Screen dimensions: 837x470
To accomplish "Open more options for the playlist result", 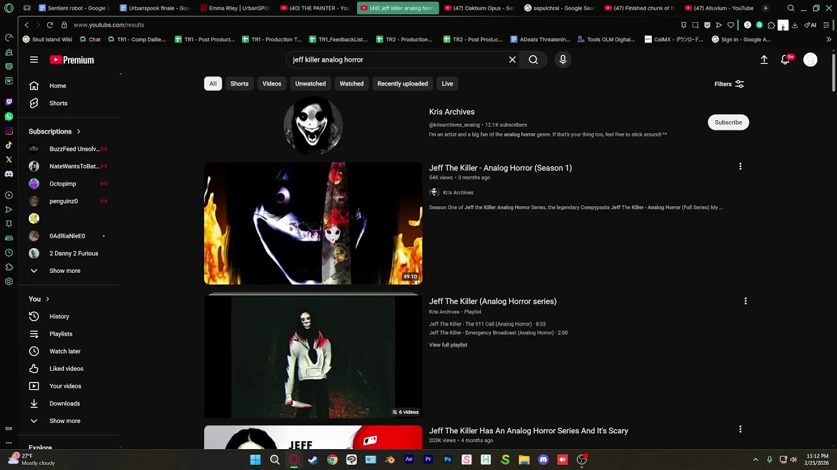I will 745,301.
